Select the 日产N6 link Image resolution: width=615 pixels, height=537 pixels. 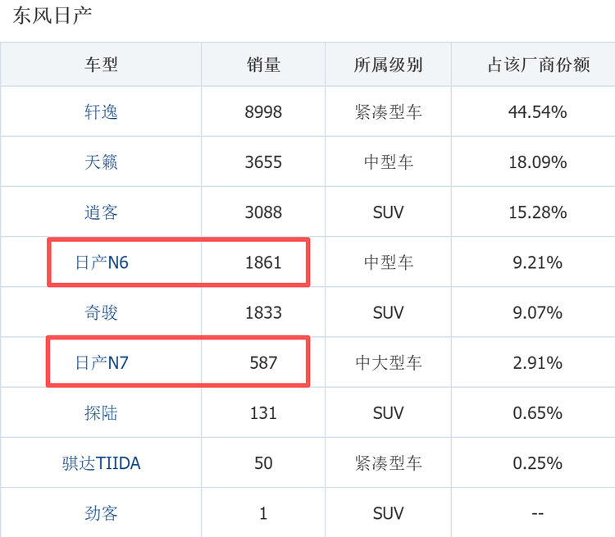102,263
